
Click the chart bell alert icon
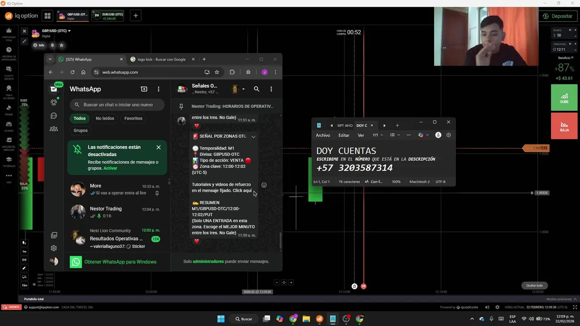52,45
